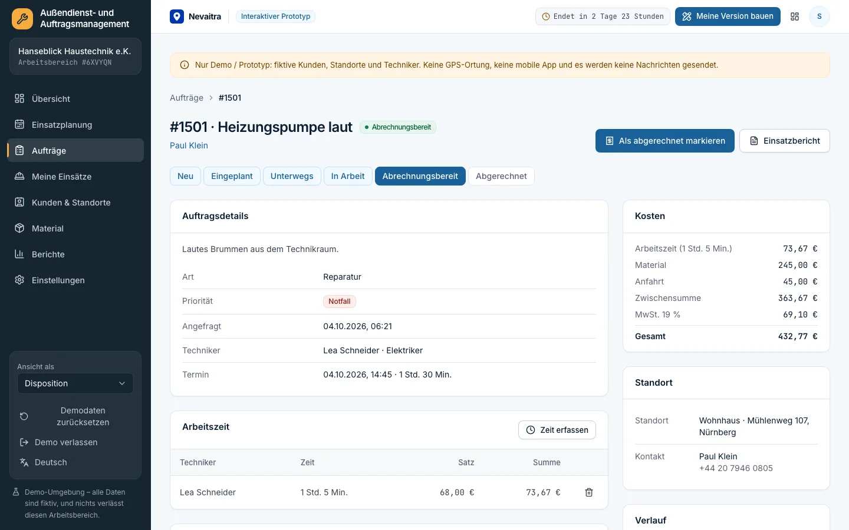Viewport: 849px width, 530px height.
Task: Click the Einstellungen gear icon
Action: tap(19, 280)
